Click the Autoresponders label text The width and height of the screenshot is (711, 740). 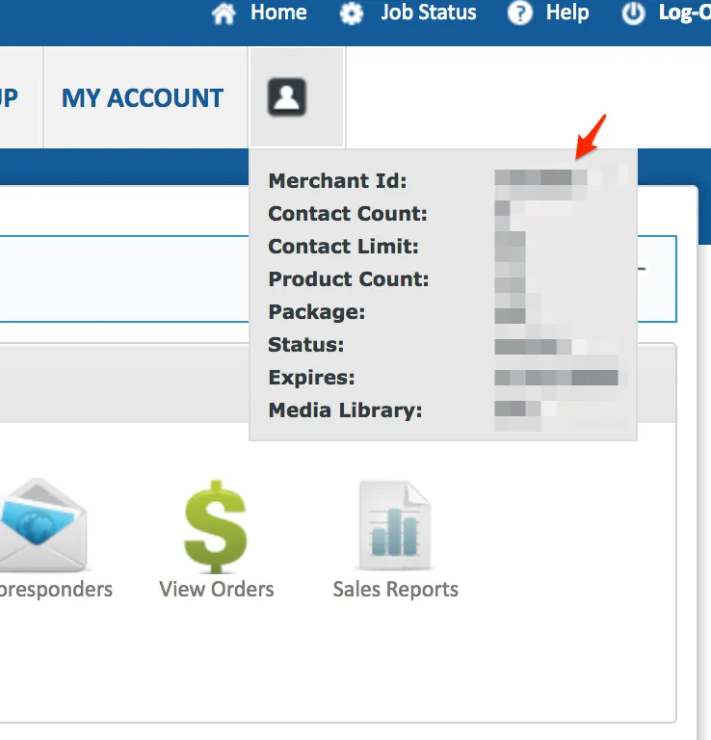[56, 589]
